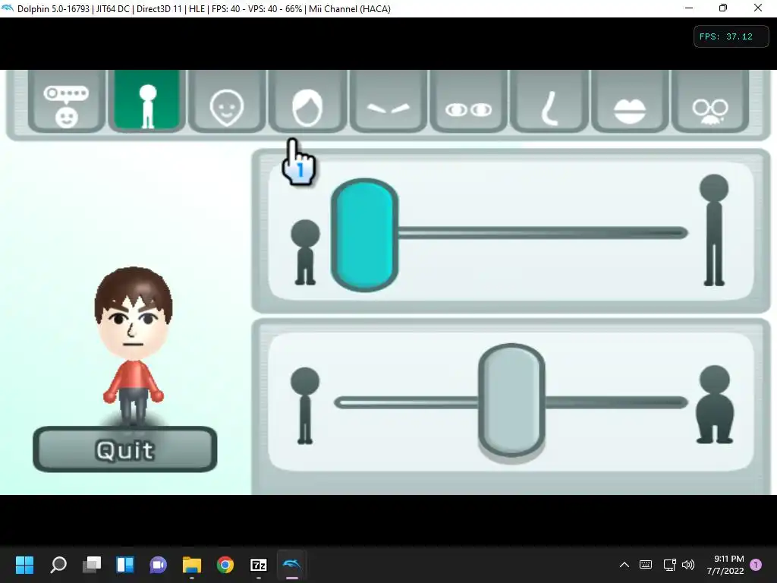The image size is (777, 583).
Task: Click the Quit button
Action: (x=125, y=449)
